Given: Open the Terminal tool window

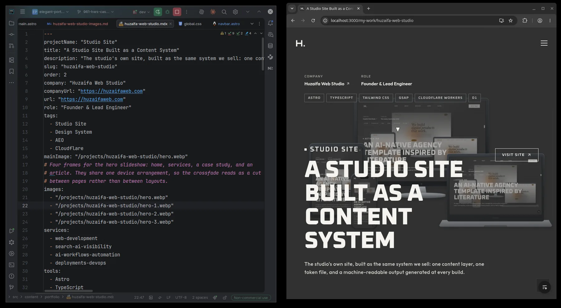Looking at the screenshot, I should 12,265.
